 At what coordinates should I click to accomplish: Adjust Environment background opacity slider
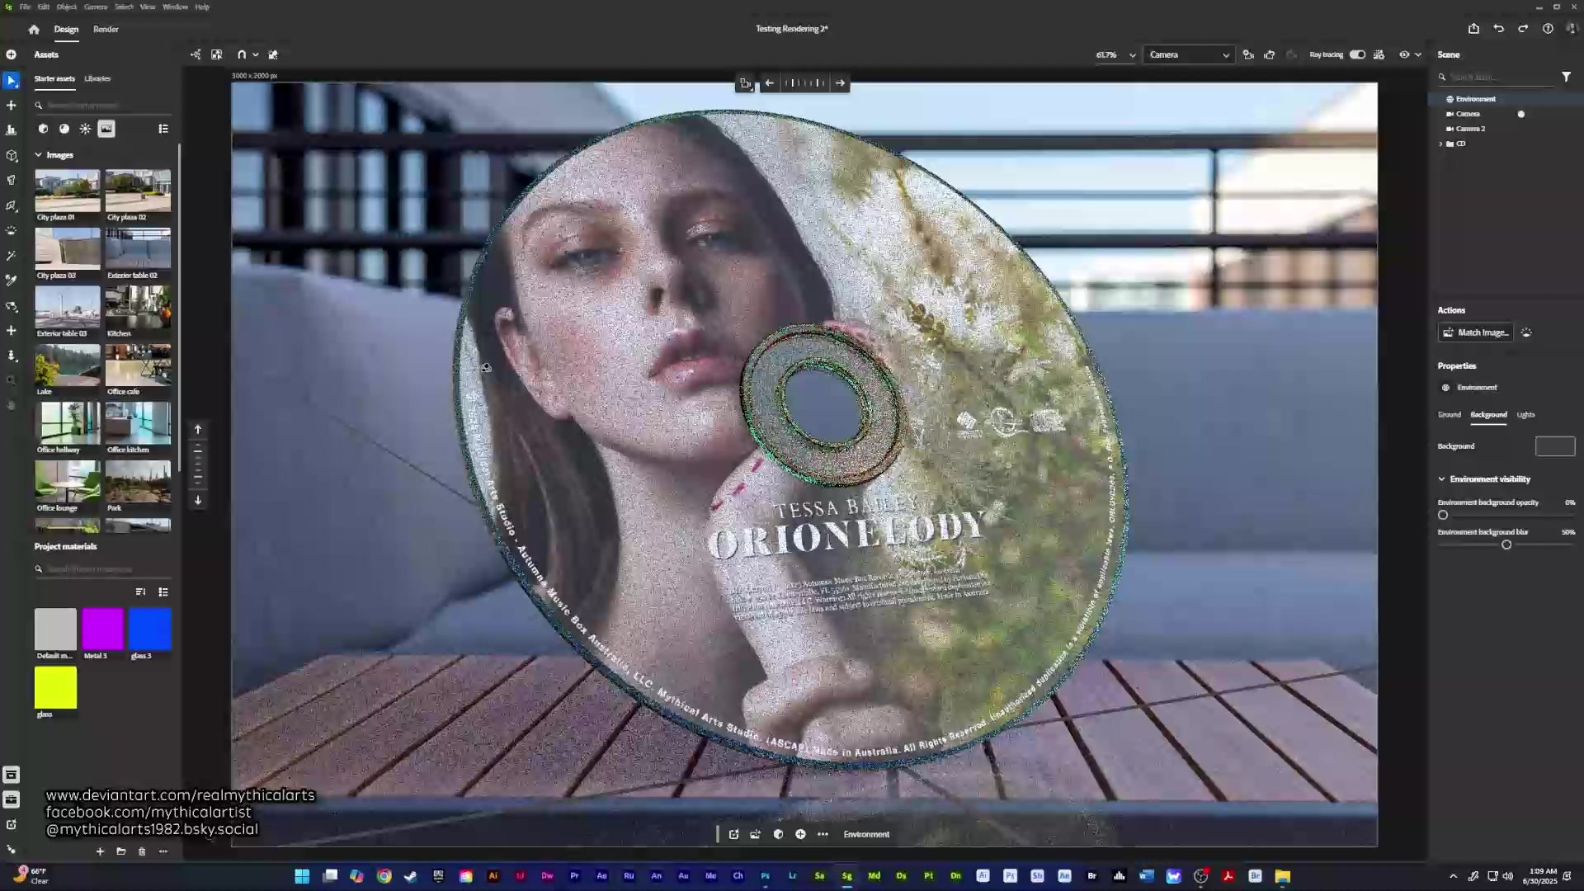[x=1443, y=515]
